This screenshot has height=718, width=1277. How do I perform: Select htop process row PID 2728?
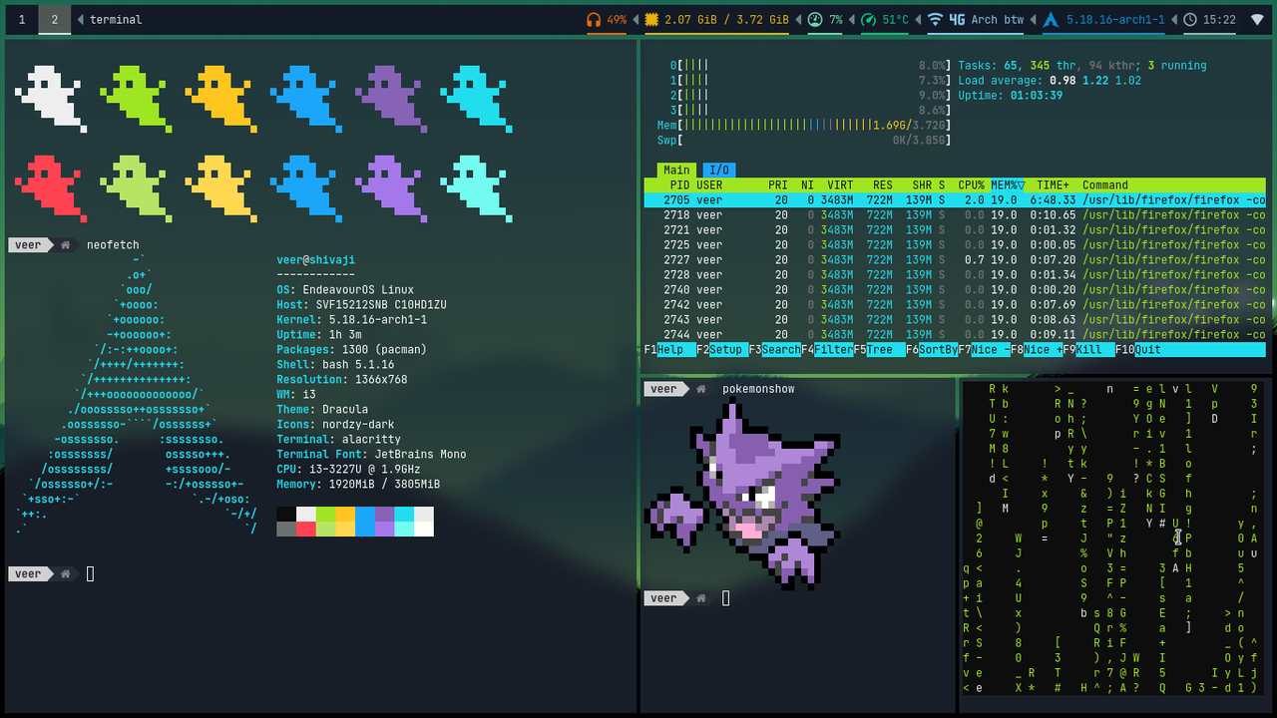click(x=955, y=275)
